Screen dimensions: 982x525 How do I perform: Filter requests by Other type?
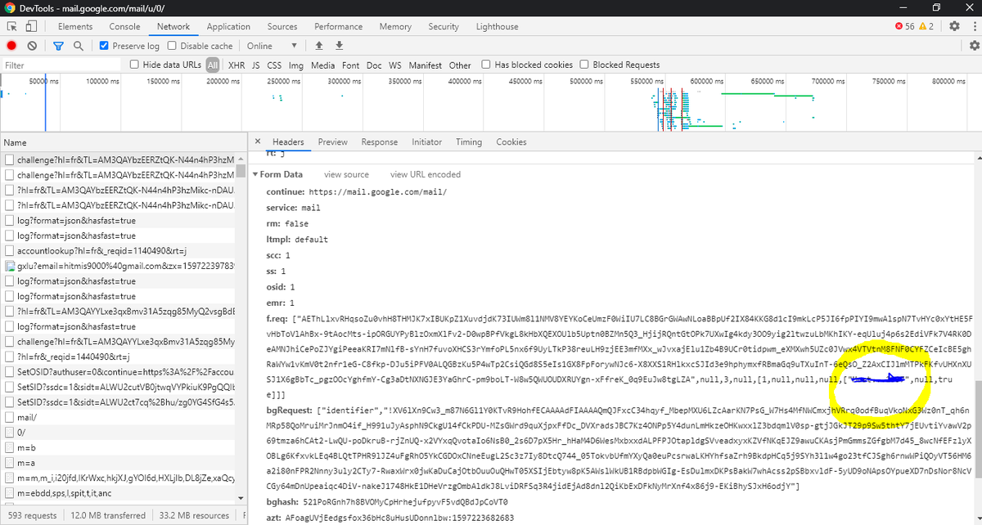coord(460,65)
